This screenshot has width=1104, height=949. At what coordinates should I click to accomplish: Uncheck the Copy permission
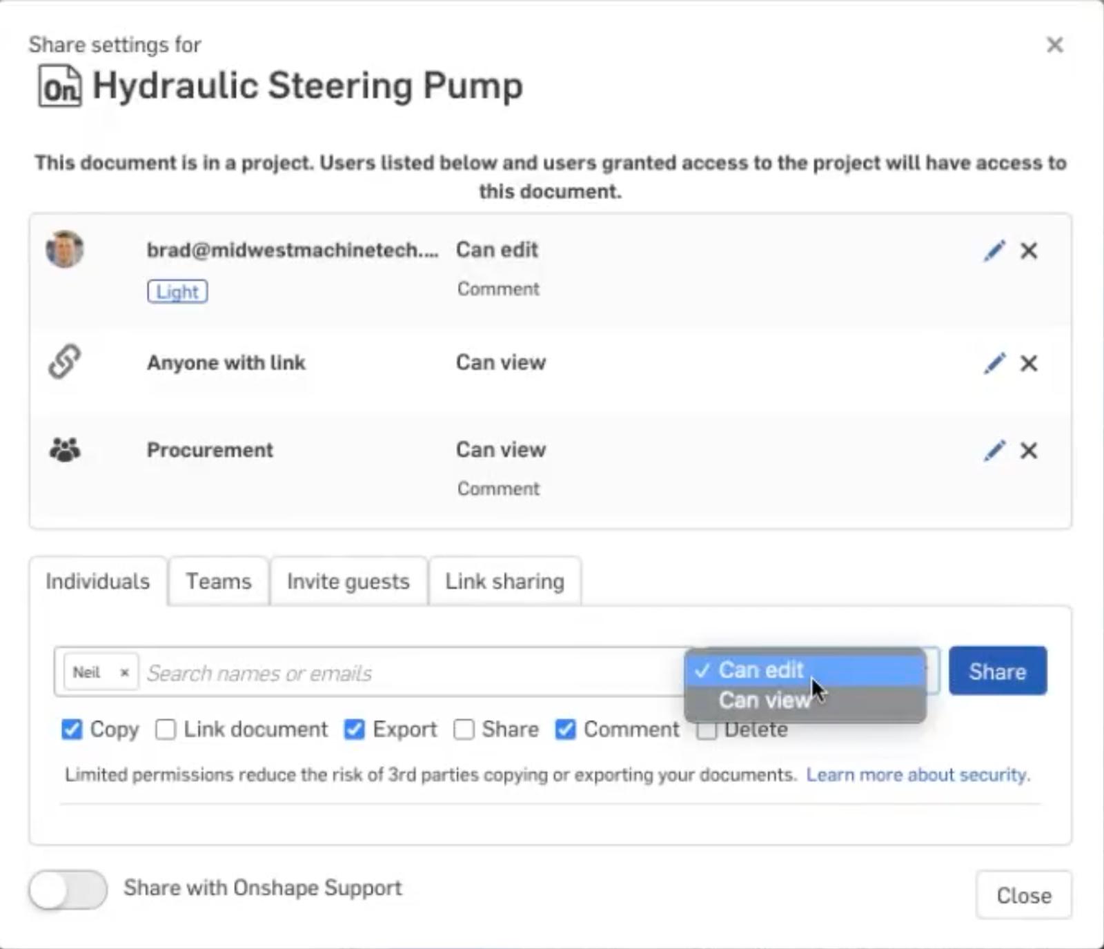(x=72, y=729)
